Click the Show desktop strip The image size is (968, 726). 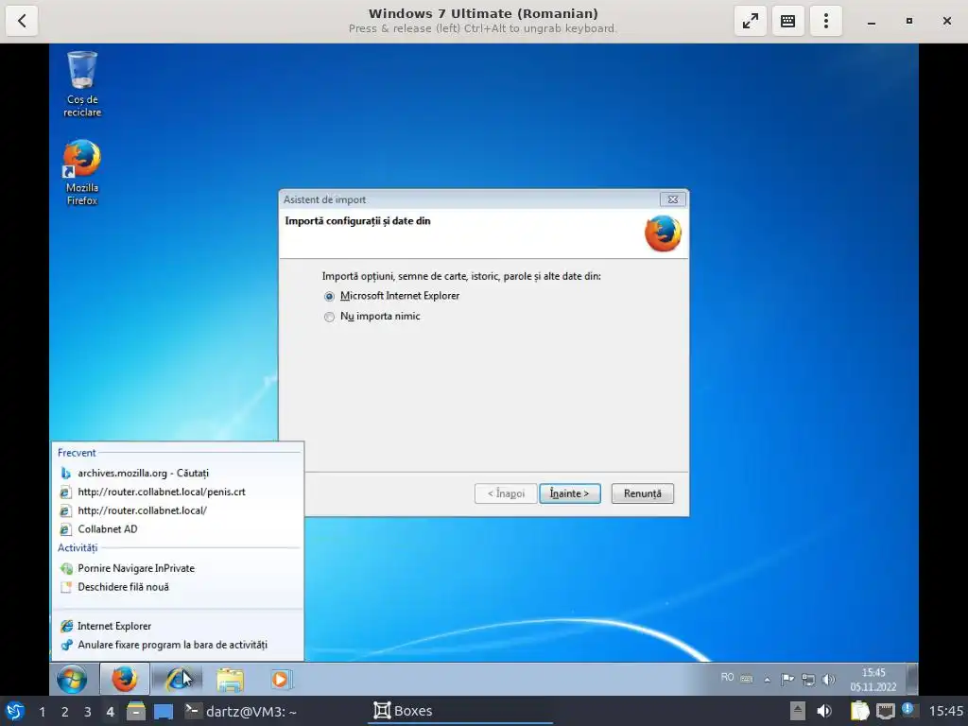click(912, 679)
